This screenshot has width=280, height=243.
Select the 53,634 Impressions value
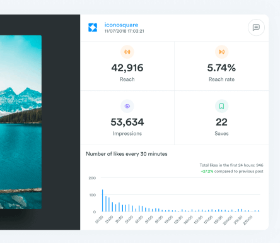pos(127,122)
